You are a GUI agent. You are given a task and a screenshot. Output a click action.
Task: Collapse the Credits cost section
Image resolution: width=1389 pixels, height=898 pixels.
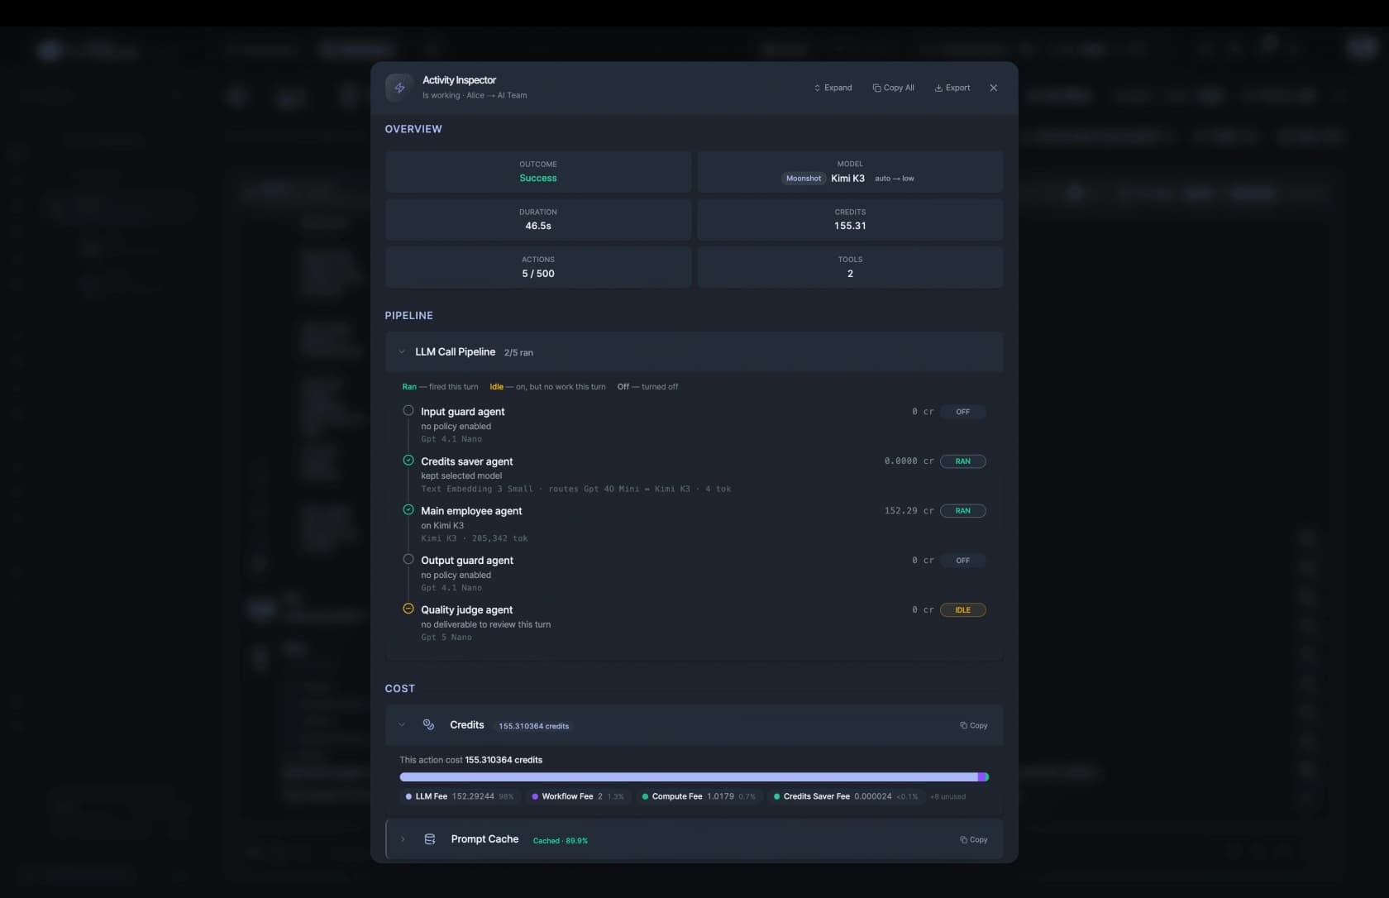(x=402, y=725)
